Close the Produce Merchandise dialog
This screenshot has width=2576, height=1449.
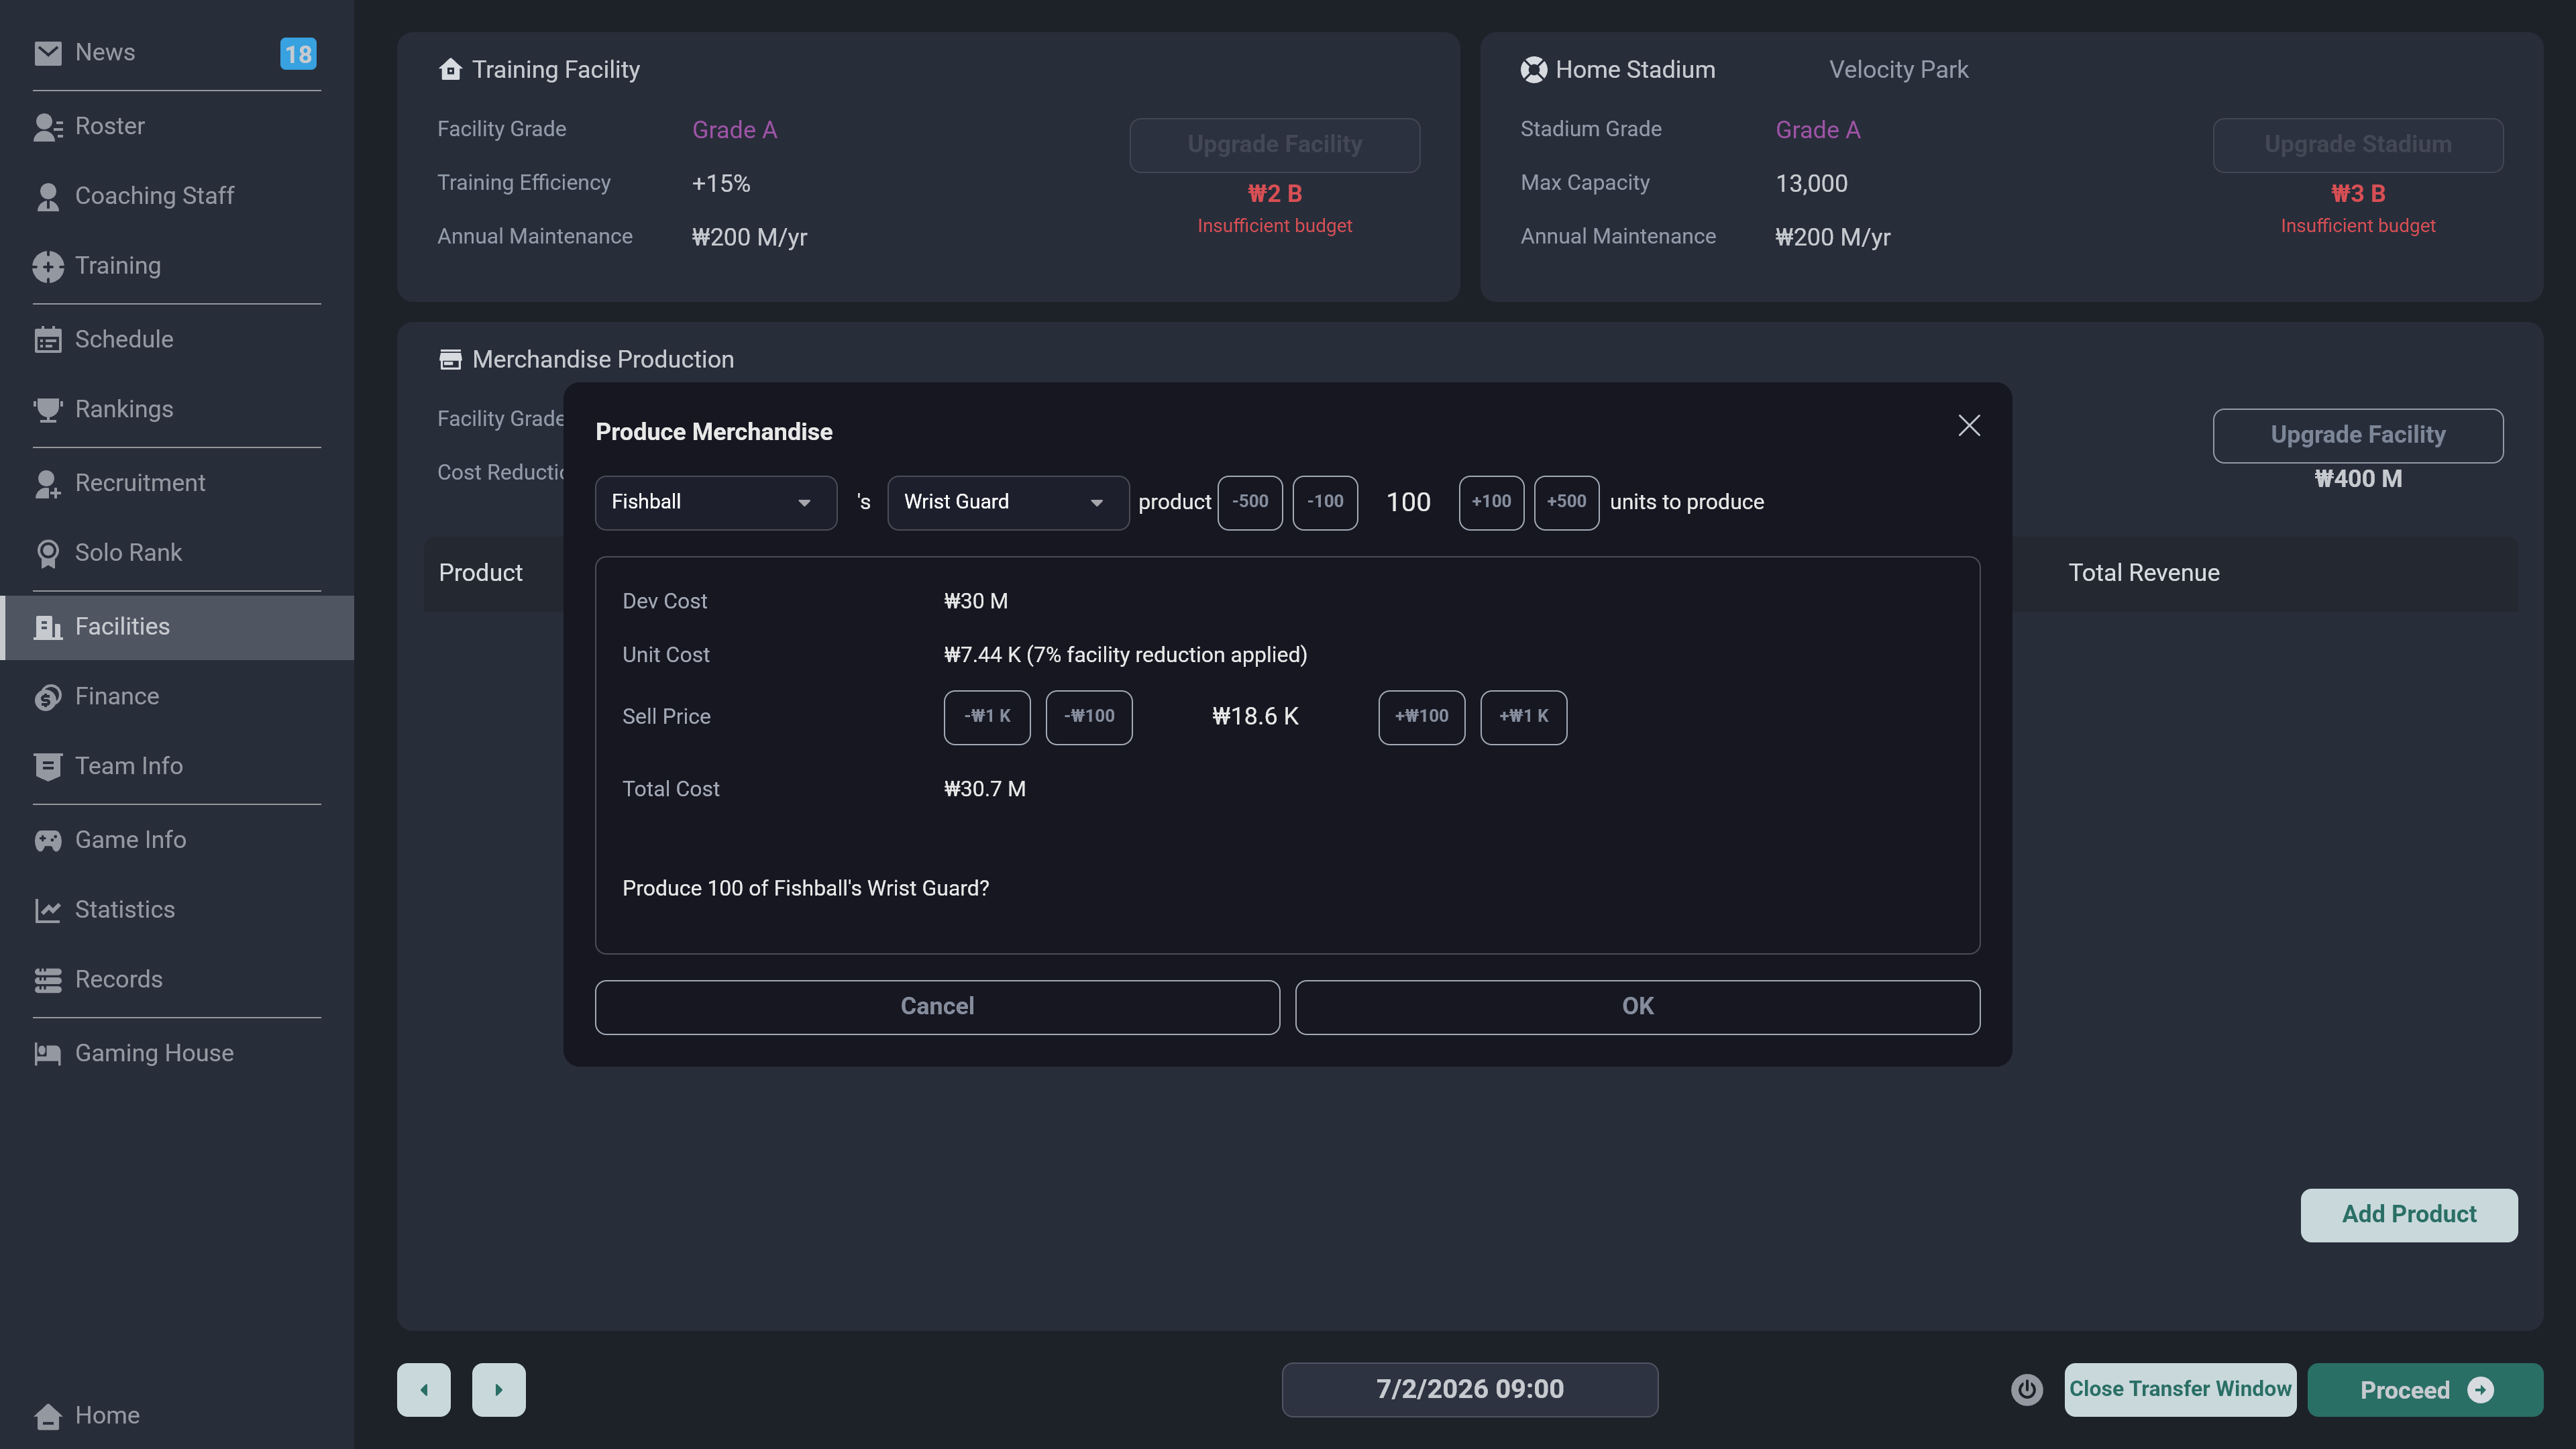[1968, 426]
